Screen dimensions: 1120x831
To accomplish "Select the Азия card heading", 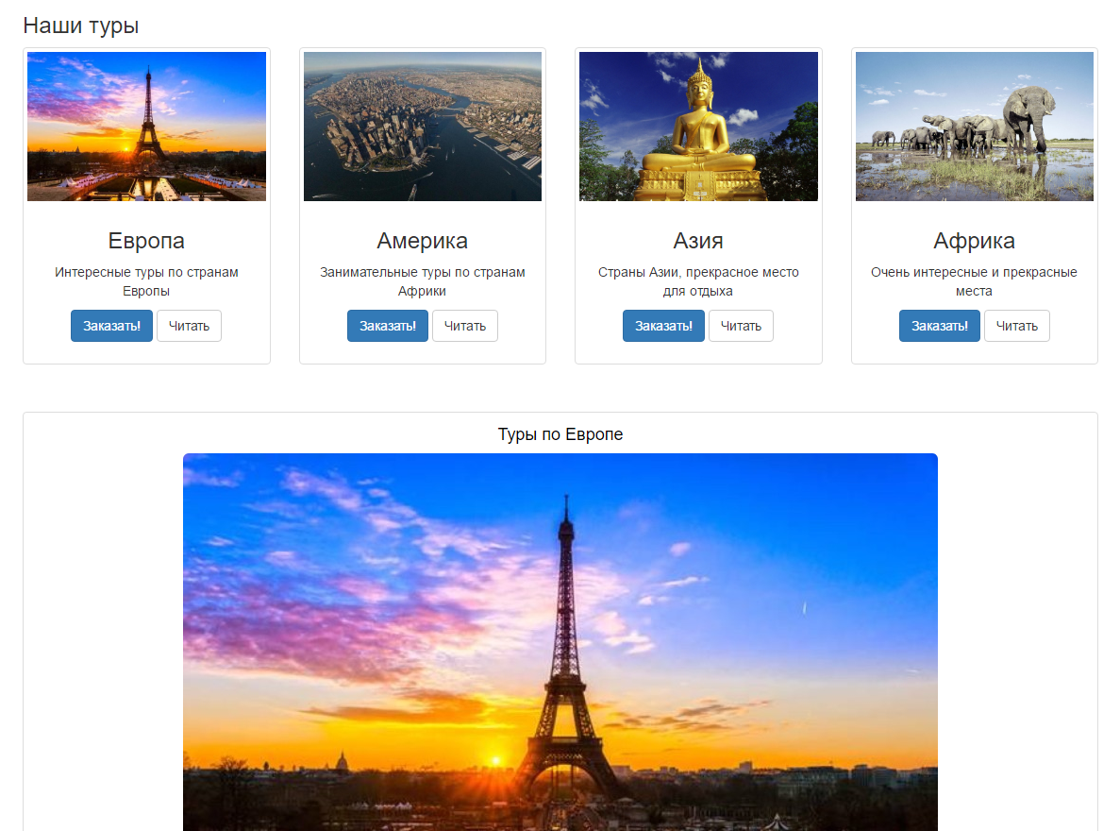I will [698, 241].
